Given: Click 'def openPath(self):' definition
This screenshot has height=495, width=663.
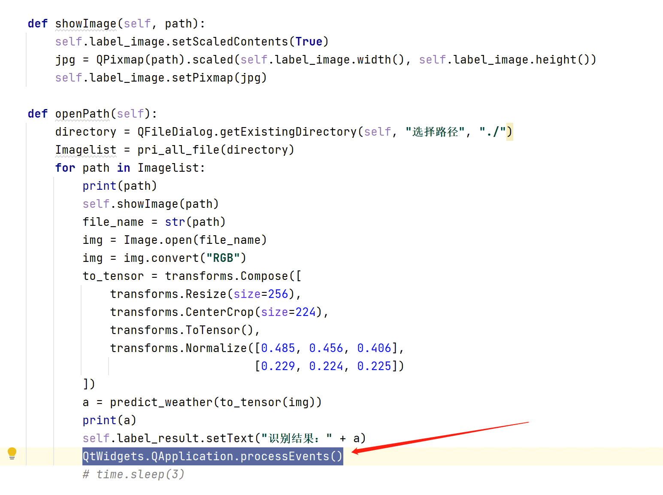Looking at the screenshot, I should pos(92,114).
